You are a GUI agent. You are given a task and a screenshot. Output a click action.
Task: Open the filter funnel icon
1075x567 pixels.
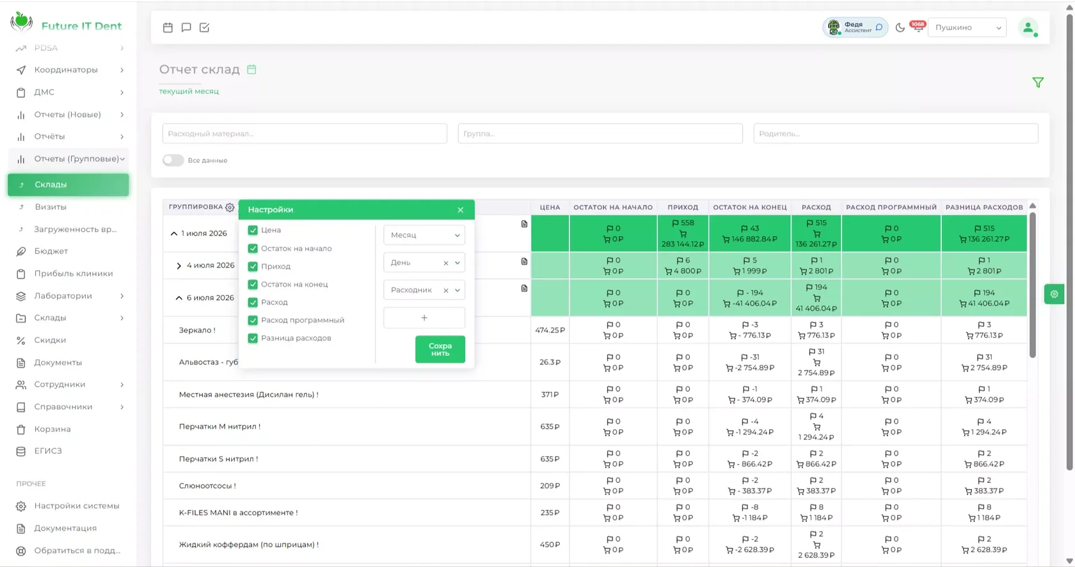click(x=1038, y=83)
